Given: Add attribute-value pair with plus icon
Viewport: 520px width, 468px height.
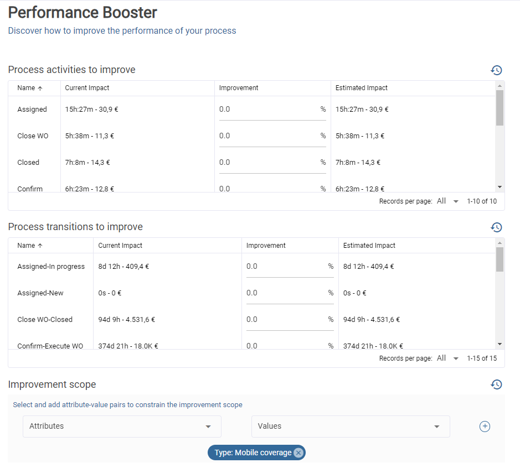Looking at the screenshot, I should (x=485, y=426).
